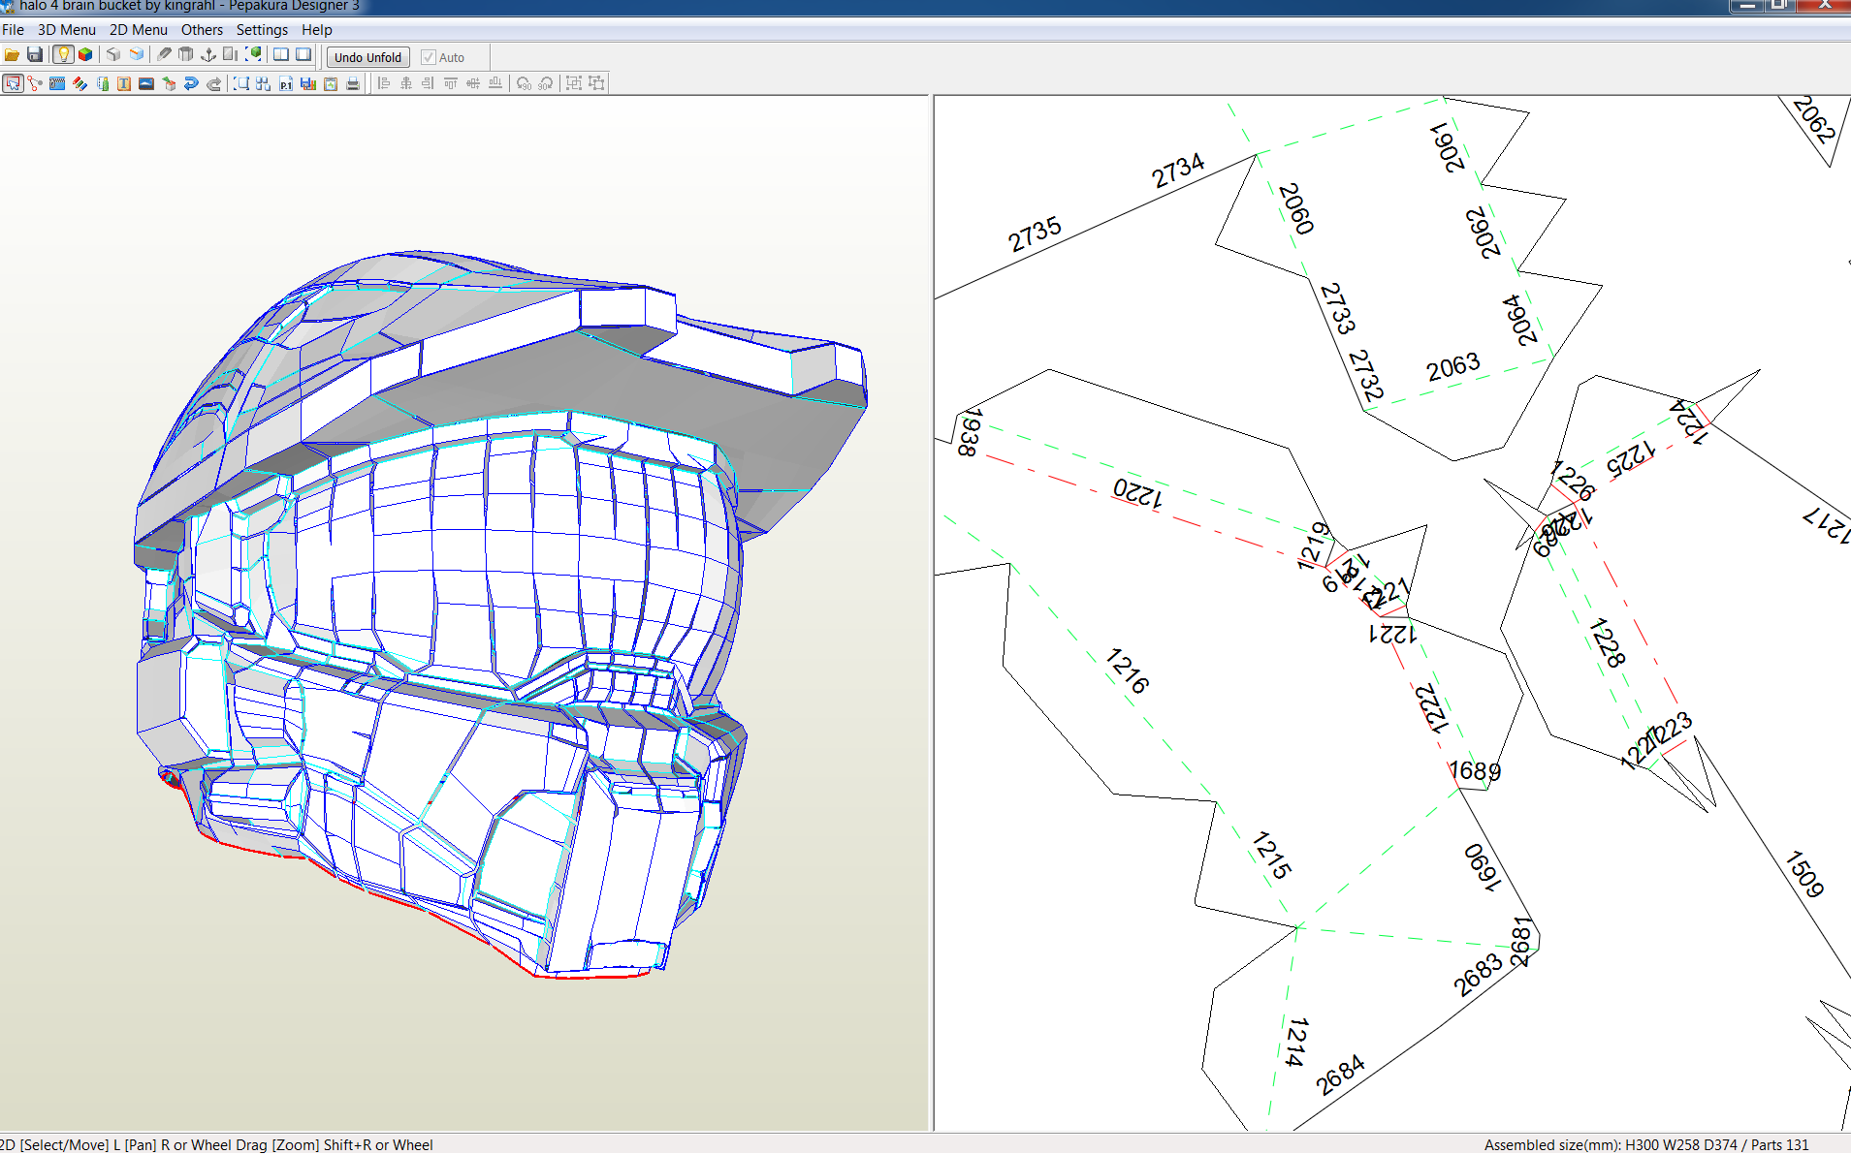
Task: Select the Join/Disjoin zipper tool
Action: pyautogui.click(x=57, y=84)
